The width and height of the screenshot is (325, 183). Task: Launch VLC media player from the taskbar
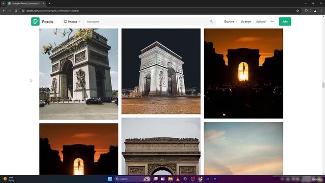pyautogui.click(x=178, y=179)
